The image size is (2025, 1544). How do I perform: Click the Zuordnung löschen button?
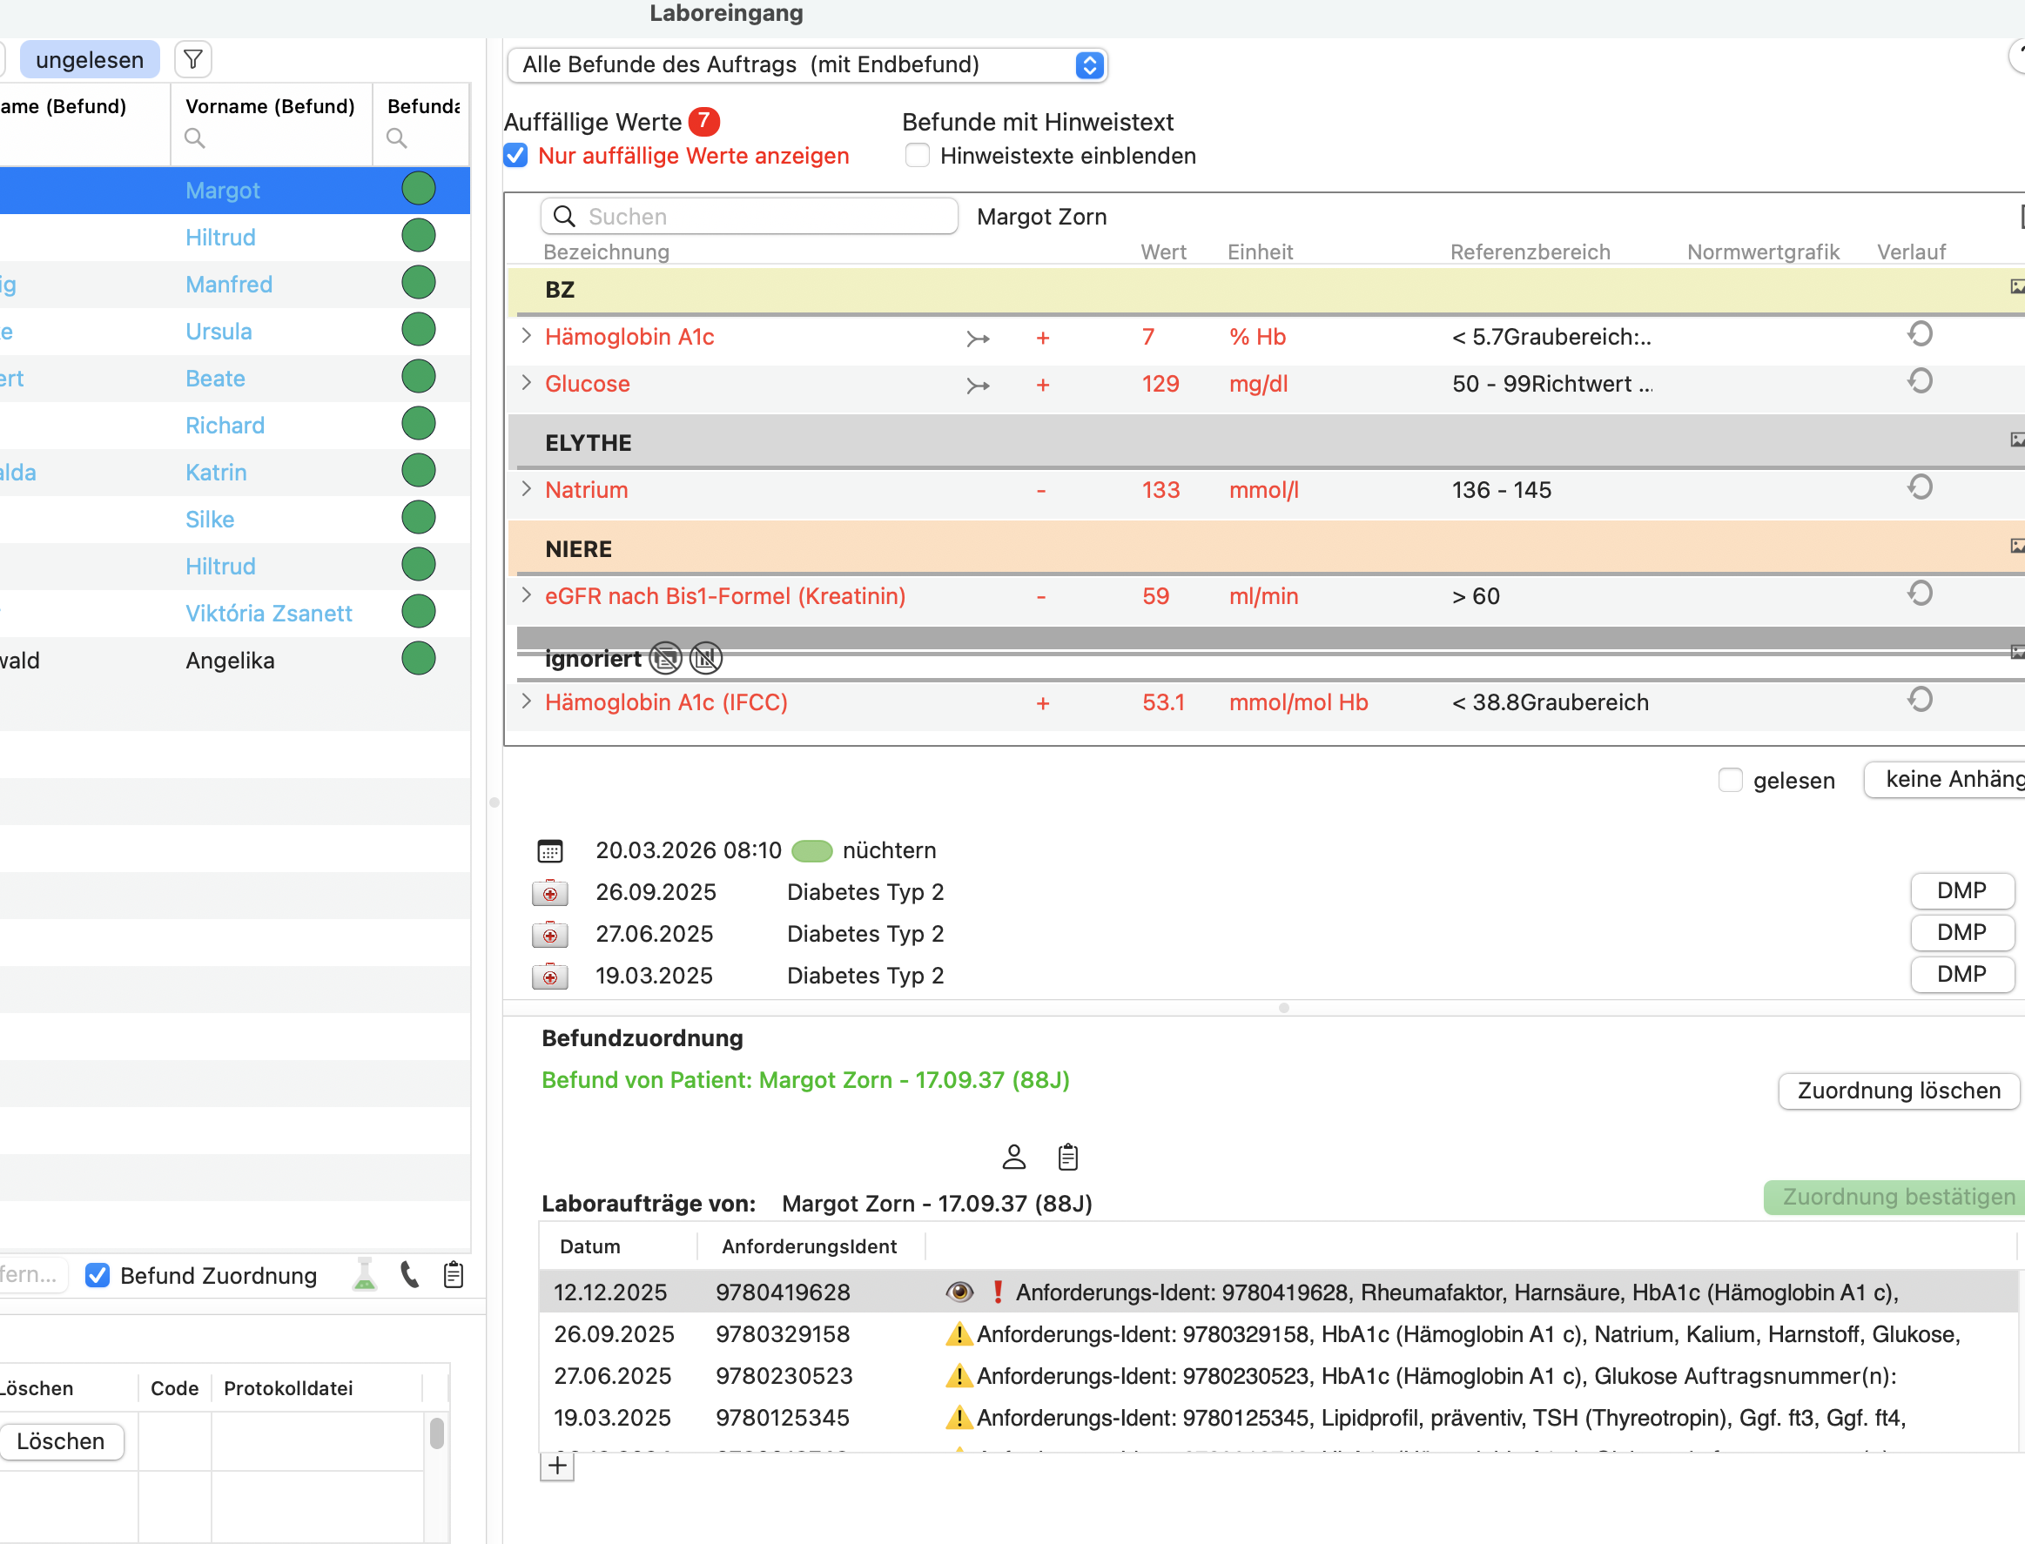click(x=1899, y=1091)
